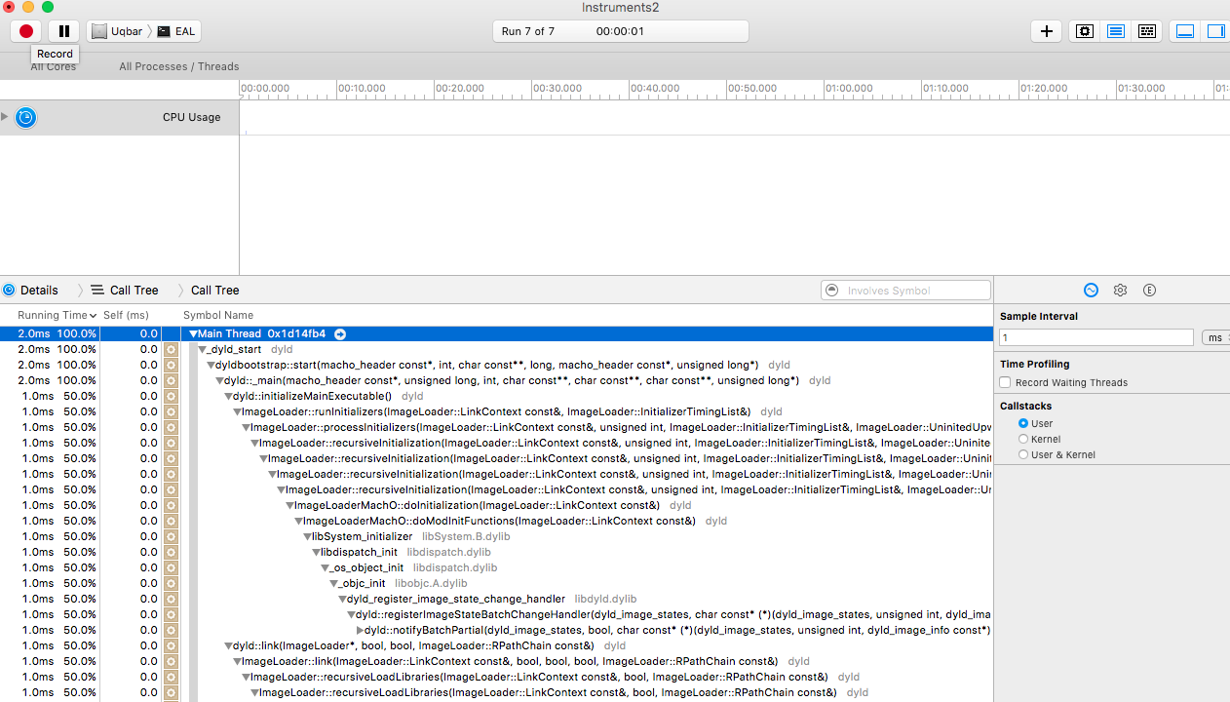Click libSystem_initializer row's code icon

171,536
